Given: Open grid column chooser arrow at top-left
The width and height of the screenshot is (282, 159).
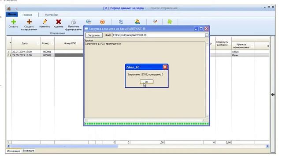Looking at the screenshot, I should [x=10, y=43].
